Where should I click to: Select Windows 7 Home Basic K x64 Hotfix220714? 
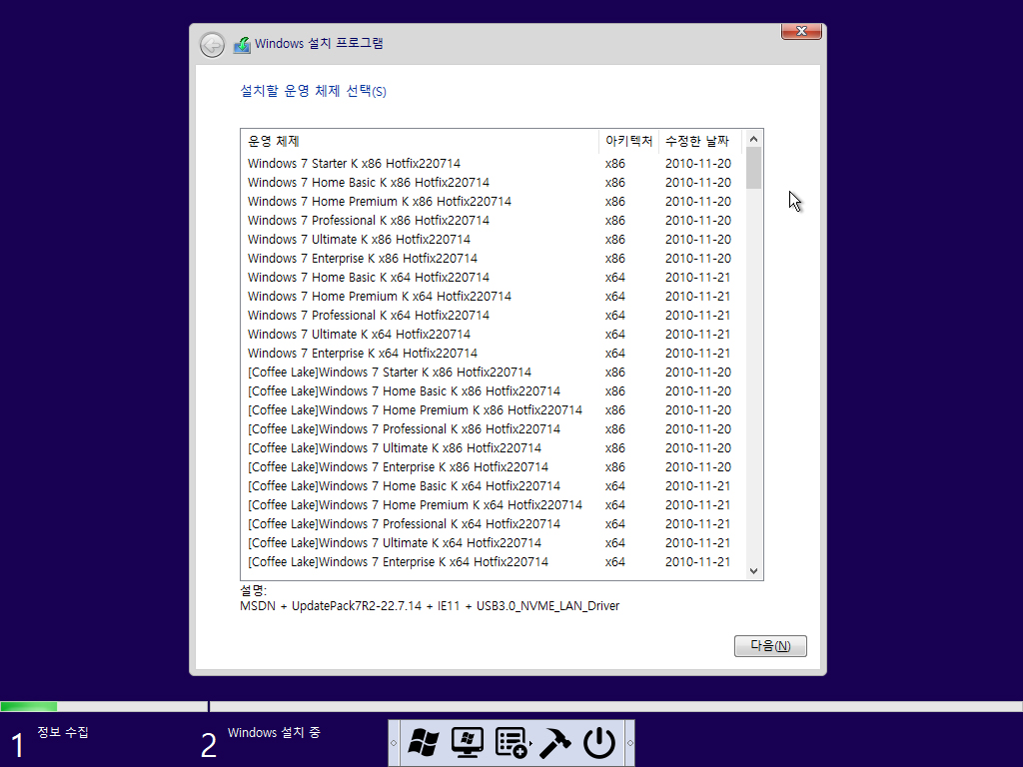pyautogui.click(x=493, y=277)
